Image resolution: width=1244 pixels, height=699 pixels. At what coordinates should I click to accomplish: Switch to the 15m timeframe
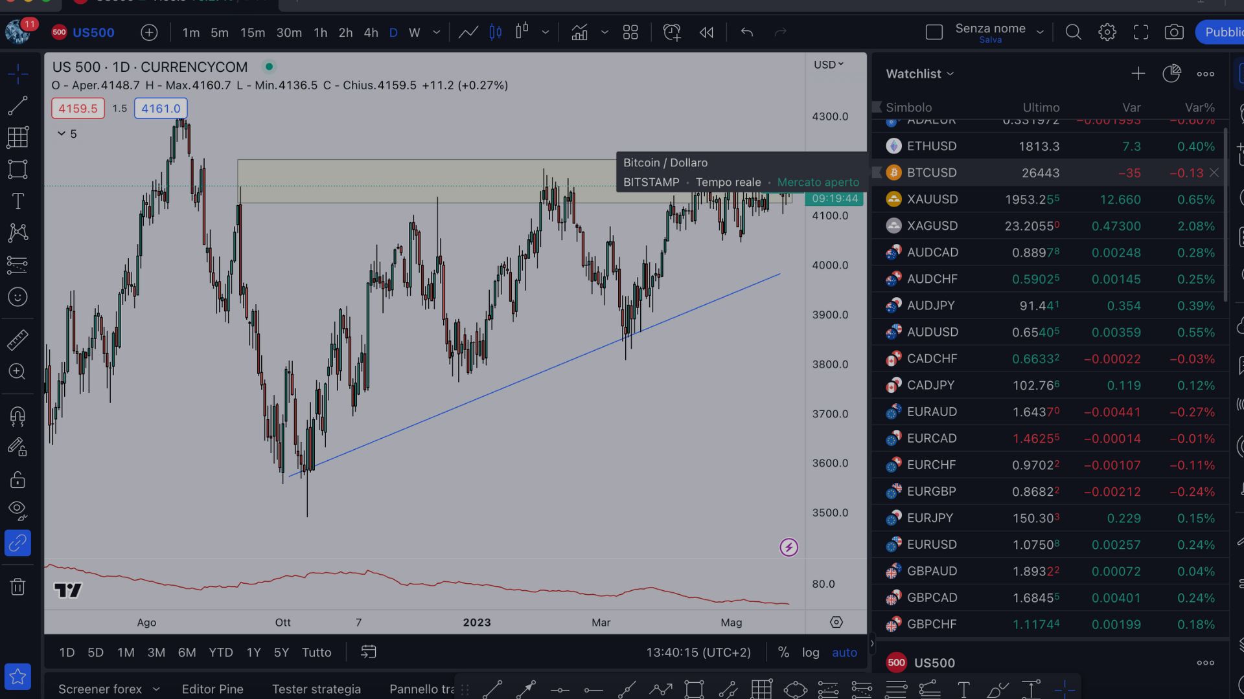tap(253, 32)
